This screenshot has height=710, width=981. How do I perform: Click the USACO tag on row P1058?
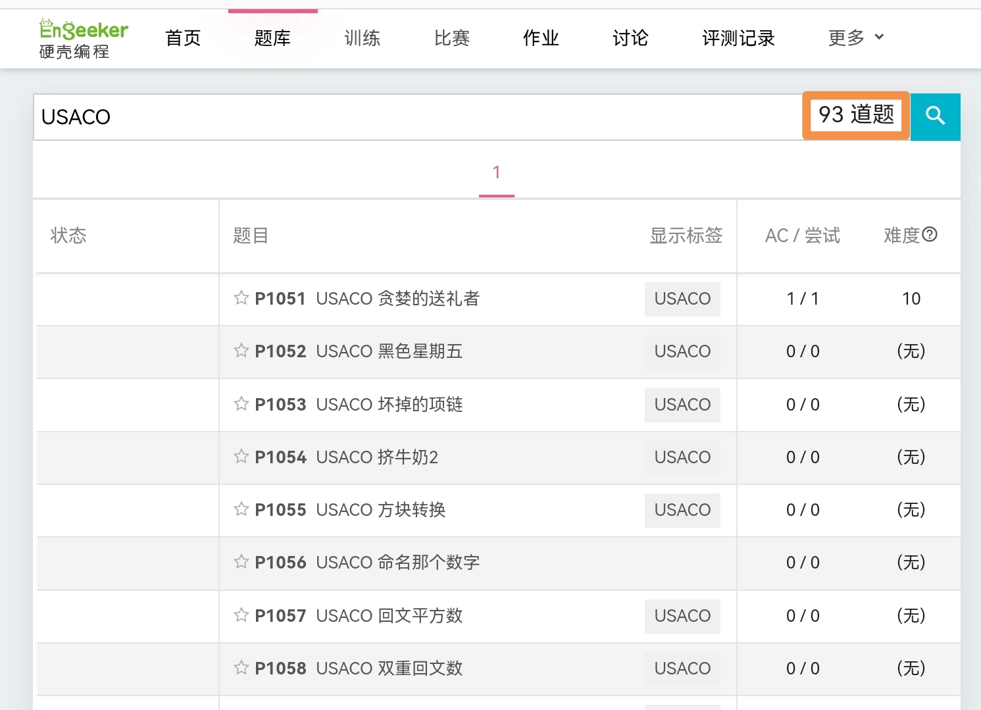click(682, 669)
